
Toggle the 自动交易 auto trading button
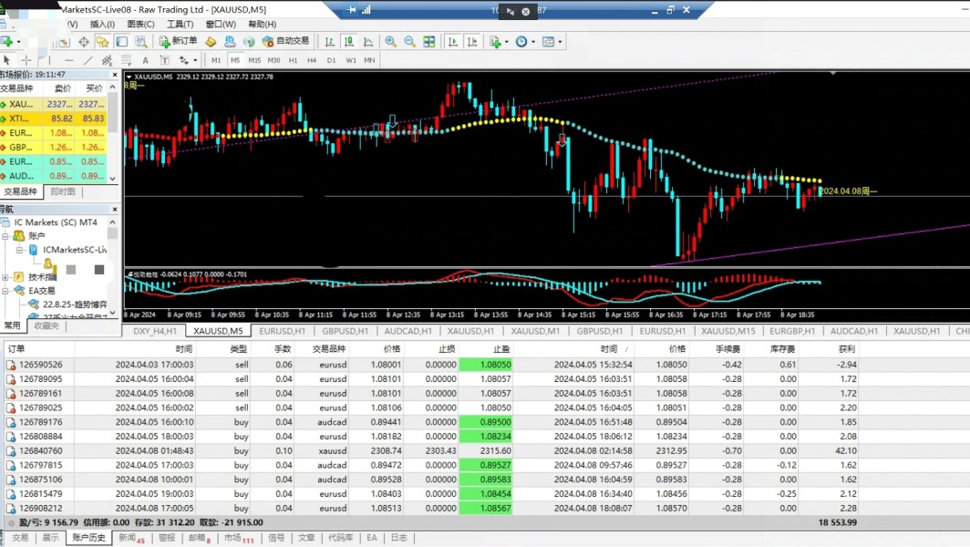click(285, 41)
